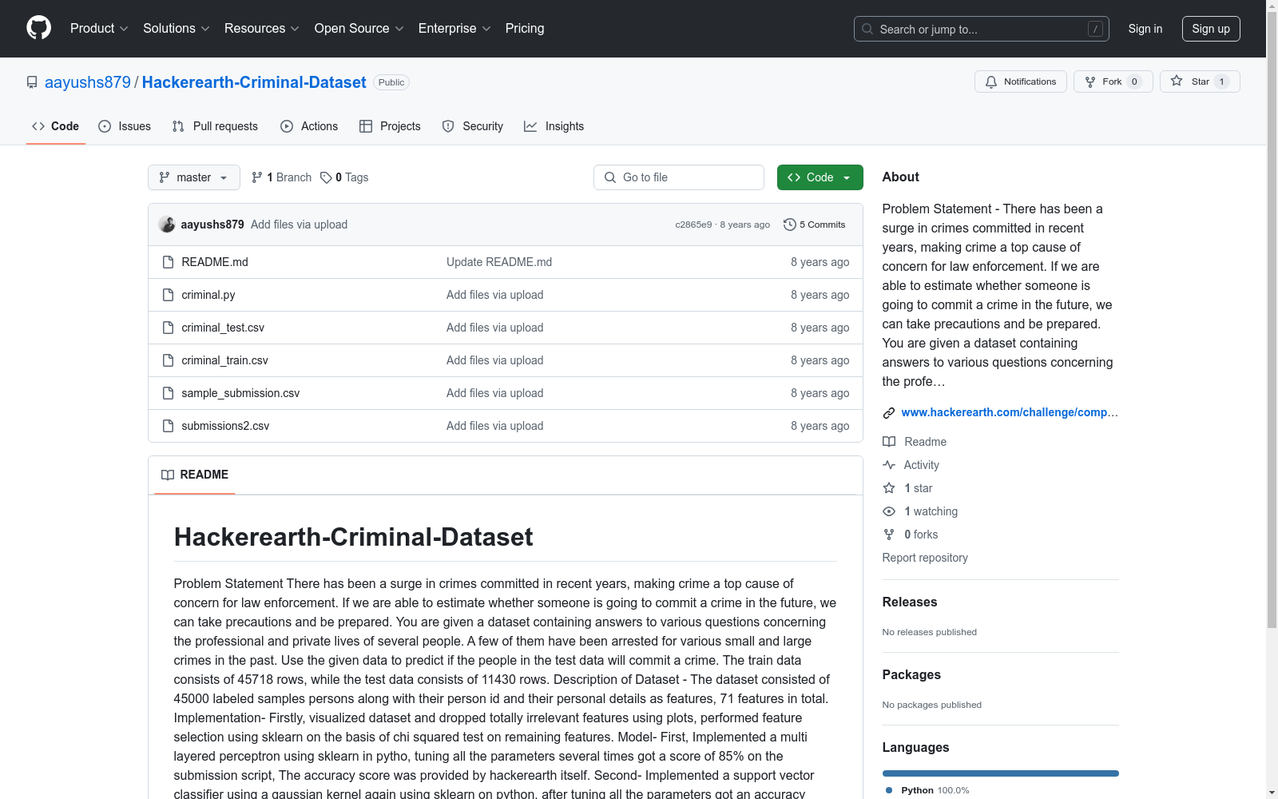Screen dimensions: 1278x799
Task: Click the repository book icon beside aayushs879
Action: [32, 82]
